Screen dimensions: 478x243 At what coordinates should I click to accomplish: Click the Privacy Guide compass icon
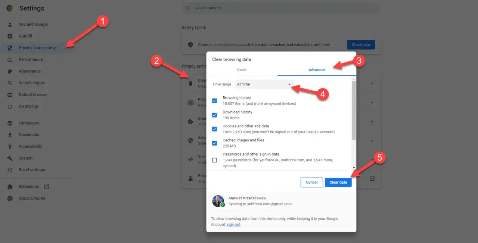pyautogui.click(x=190, y=103)
